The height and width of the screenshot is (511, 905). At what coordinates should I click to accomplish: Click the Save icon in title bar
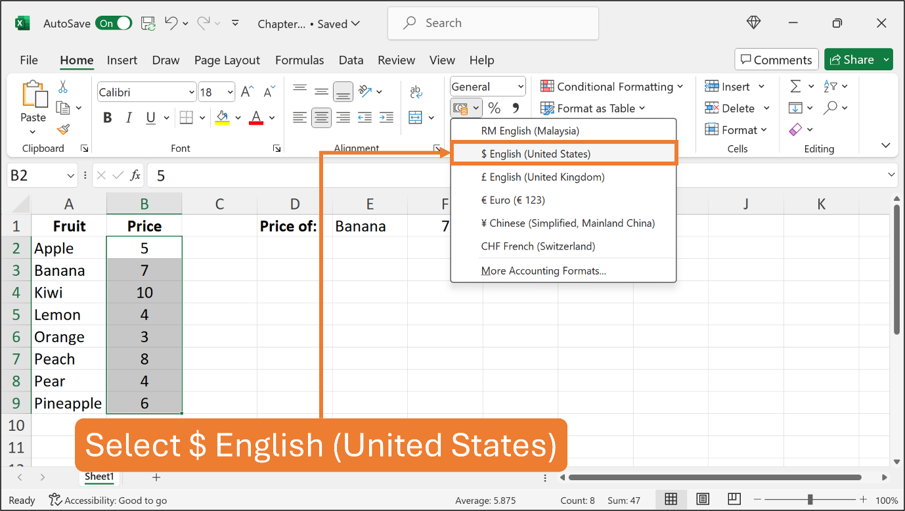click(x=148, y=24)
